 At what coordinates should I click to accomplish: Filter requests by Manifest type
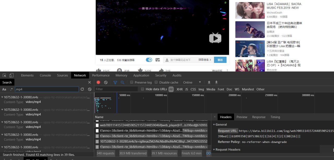coord(248,89)
